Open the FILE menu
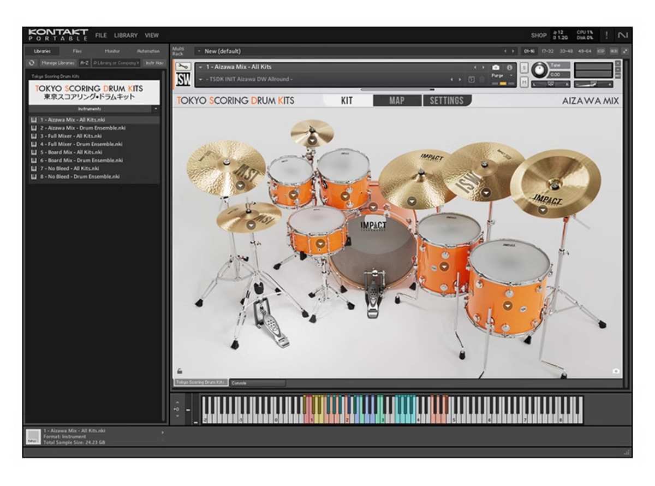655x486 pixels. pos(101,35)
